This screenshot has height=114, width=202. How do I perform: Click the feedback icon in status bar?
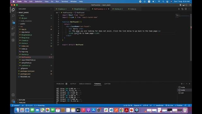pyautogui.click(x=185, y=105)
